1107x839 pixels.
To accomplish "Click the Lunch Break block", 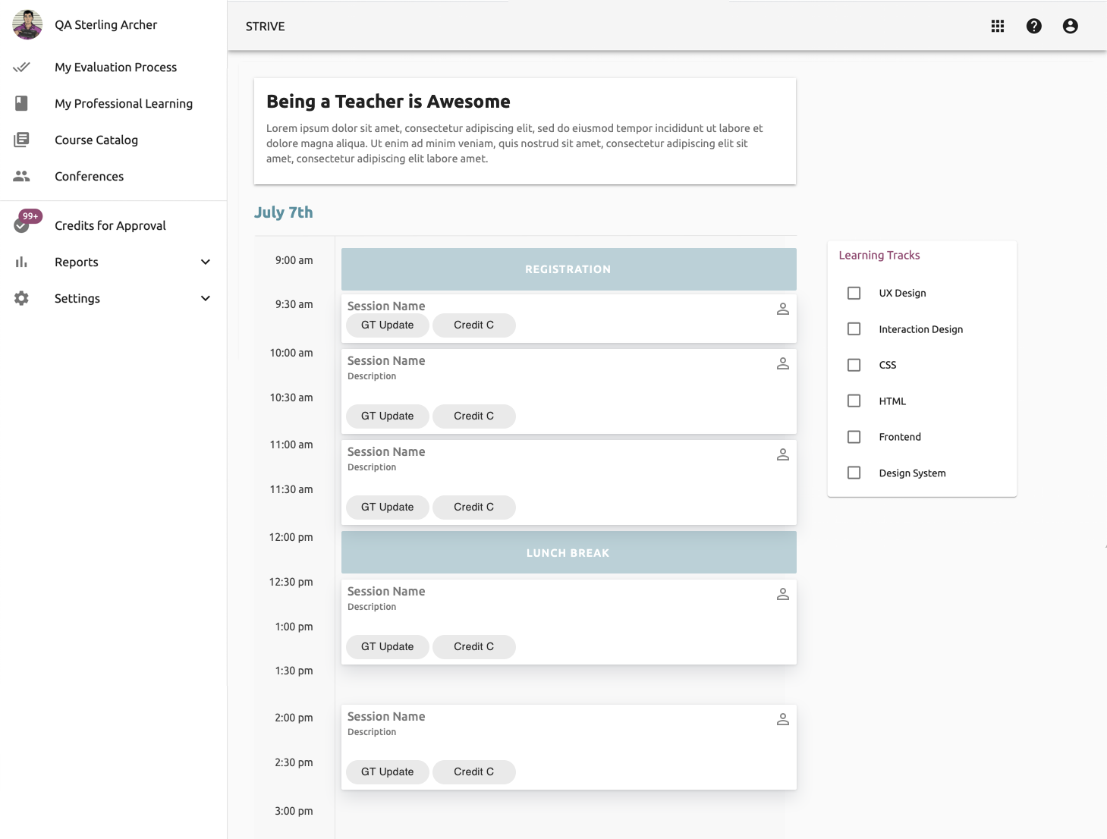I will point(568,552).
